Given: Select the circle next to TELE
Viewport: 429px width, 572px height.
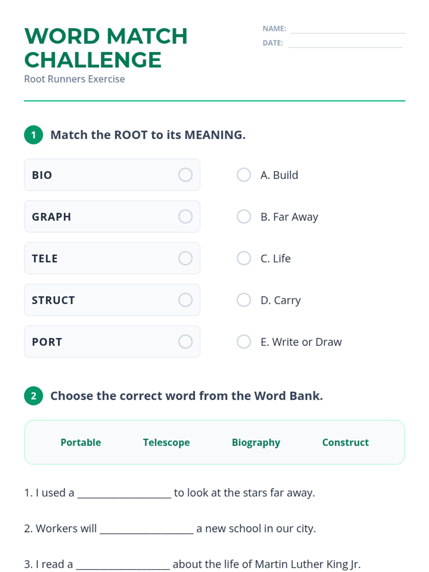Looking at the screenshot, I should (x=185, y=258).
